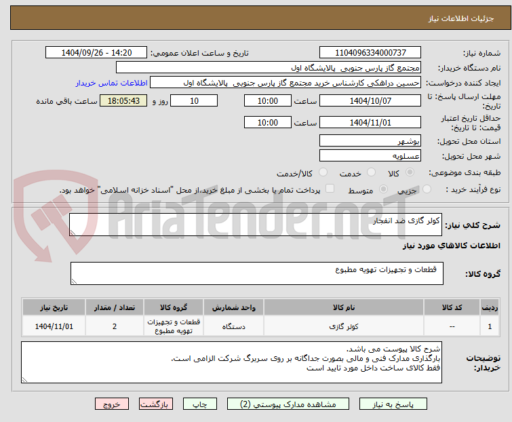Viewport: 512px width, 422px height.
Task: Select the کالا/خدمت radio button
Action: [323, 172]
